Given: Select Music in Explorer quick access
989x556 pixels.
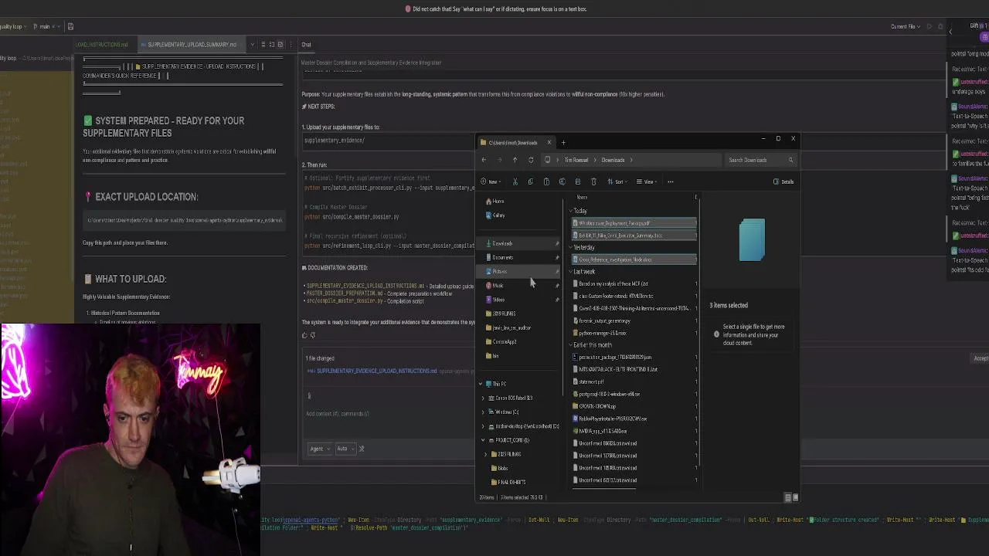Looking at the screenshot, I should pyautogui.click(x=518, y=286).
